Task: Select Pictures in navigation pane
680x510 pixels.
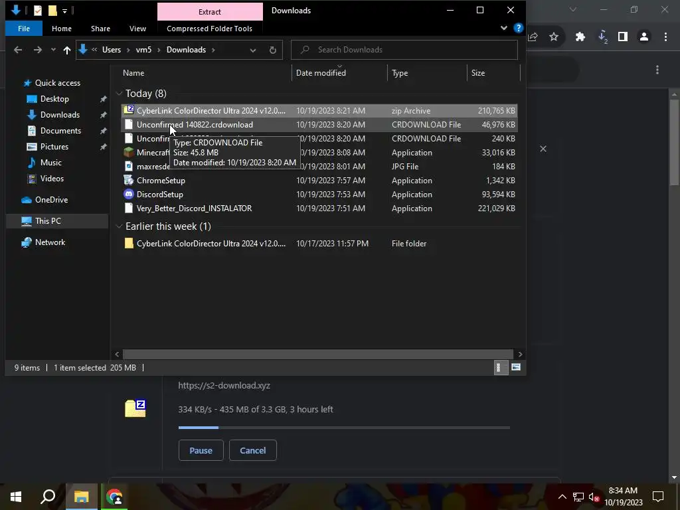Action: click(54, 147)
